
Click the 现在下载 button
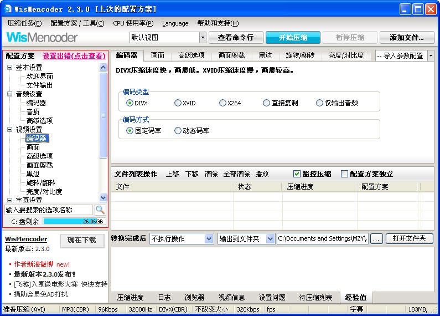click(82, 240)
